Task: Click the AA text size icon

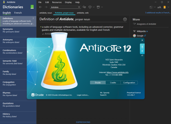Action: (x=159, y=7)
